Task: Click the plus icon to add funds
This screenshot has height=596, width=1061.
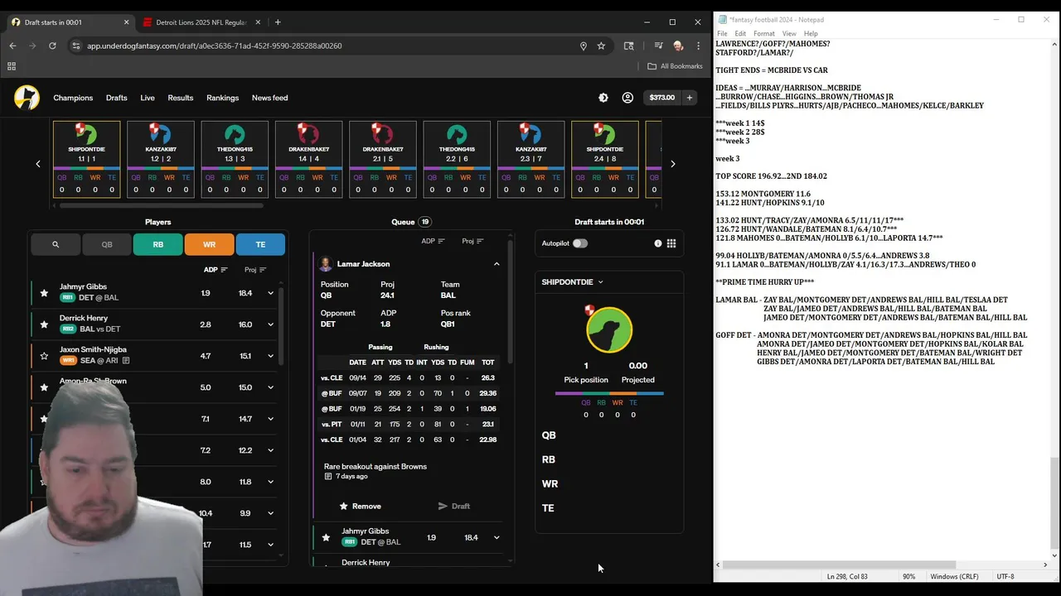Action: click(689, 98)
